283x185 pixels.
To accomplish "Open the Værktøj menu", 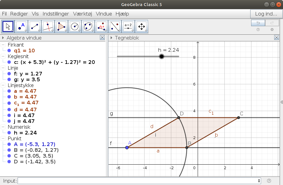I will point(83,14).
